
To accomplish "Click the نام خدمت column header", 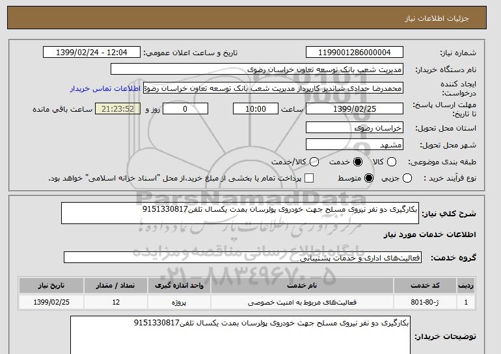I will (x=302, y=285).
